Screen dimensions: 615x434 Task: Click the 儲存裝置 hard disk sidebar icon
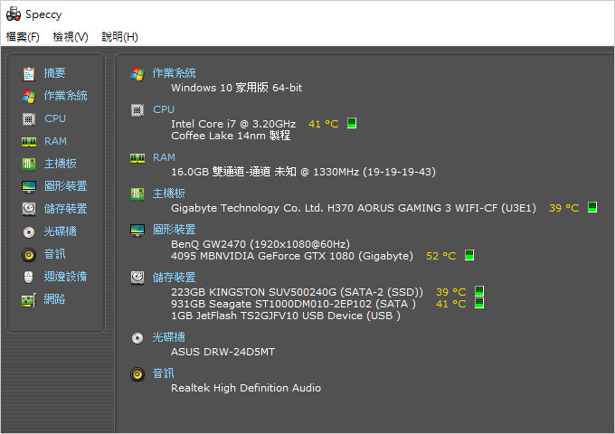pyautogui.click(x=29, y=209)
